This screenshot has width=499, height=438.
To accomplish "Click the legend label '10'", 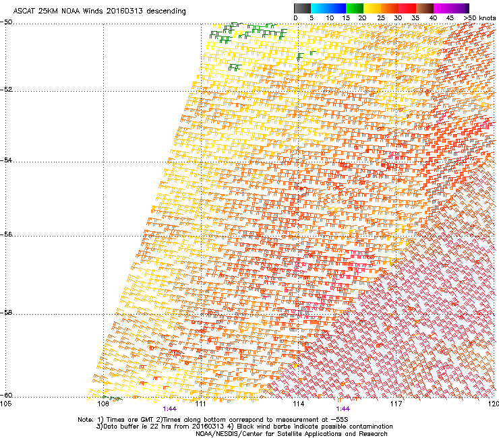I will [x=330, y=18].
